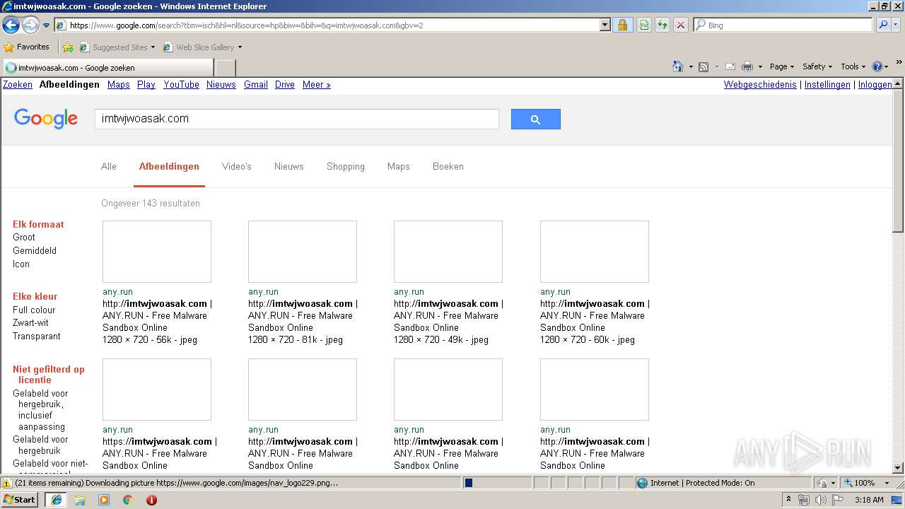Click Internet Explorer taskbar icon
This screenshot has height=509, width=905.
coord(57,500)
